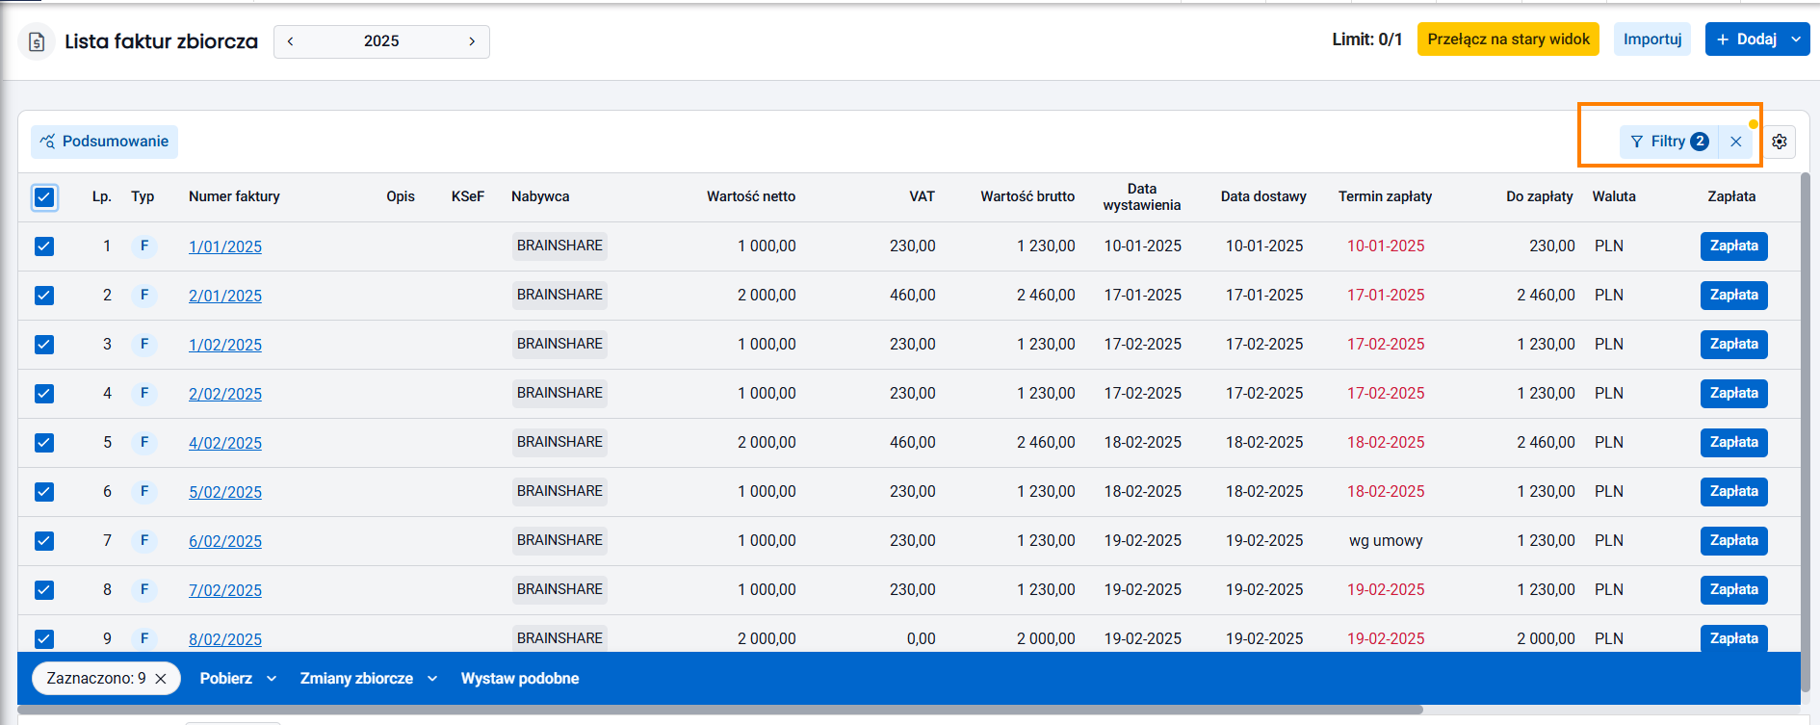The width and height of the screenshot is (1820, 725).
Task: Click Zapłata button for invoice 1/02/2025
Action: click(1733, 344)
